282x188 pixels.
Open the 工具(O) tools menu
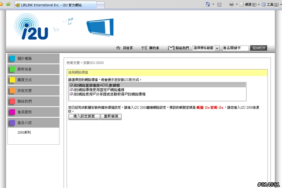point(271,4)
